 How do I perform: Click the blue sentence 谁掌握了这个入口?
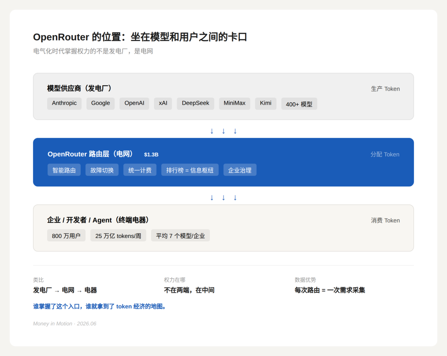tap(99, 306)
